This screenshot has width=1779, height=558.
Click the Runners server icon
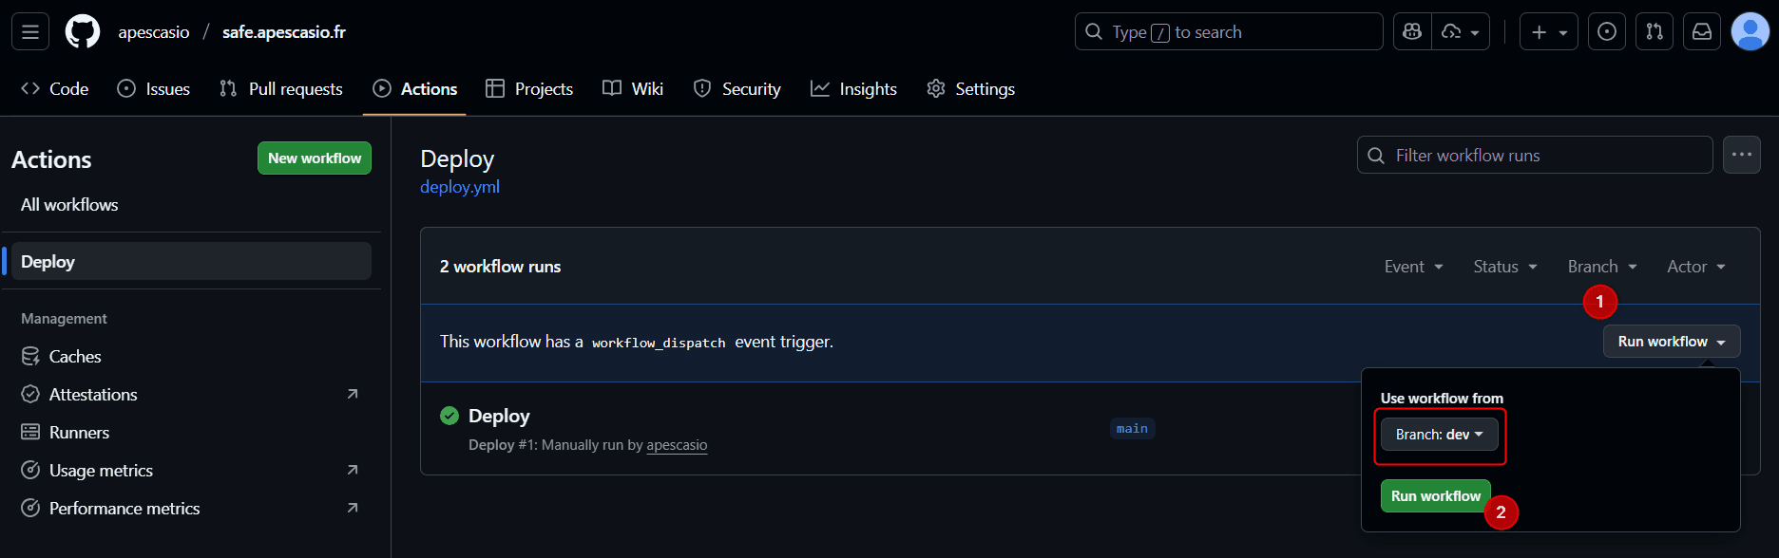click(30, 432)
